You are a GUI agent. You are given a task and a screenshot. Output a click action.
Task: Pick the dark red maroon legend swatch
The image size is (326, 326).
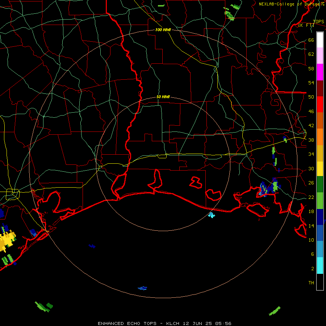[x=320, y=88]
